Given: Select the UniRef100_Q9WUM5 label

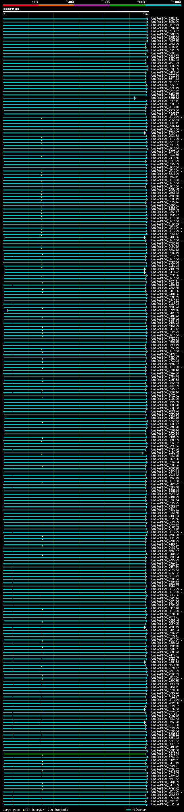Looking at the screenshot, I should coord(165,190).
